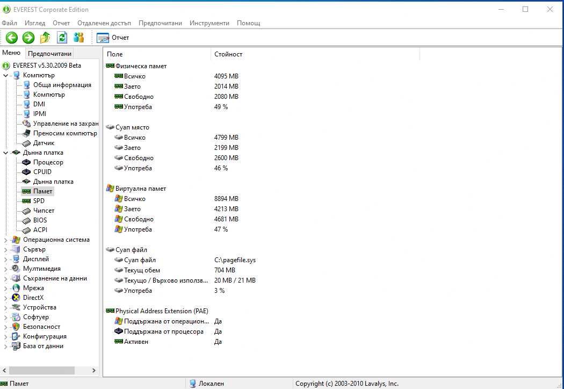Switch to the Предпочитани sidebar tab

pos(49,54)
